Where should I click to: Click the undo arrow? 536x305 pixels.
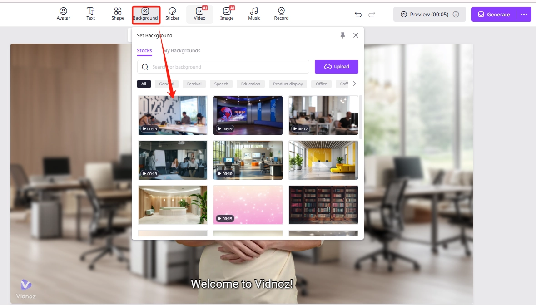pos(358,15)
